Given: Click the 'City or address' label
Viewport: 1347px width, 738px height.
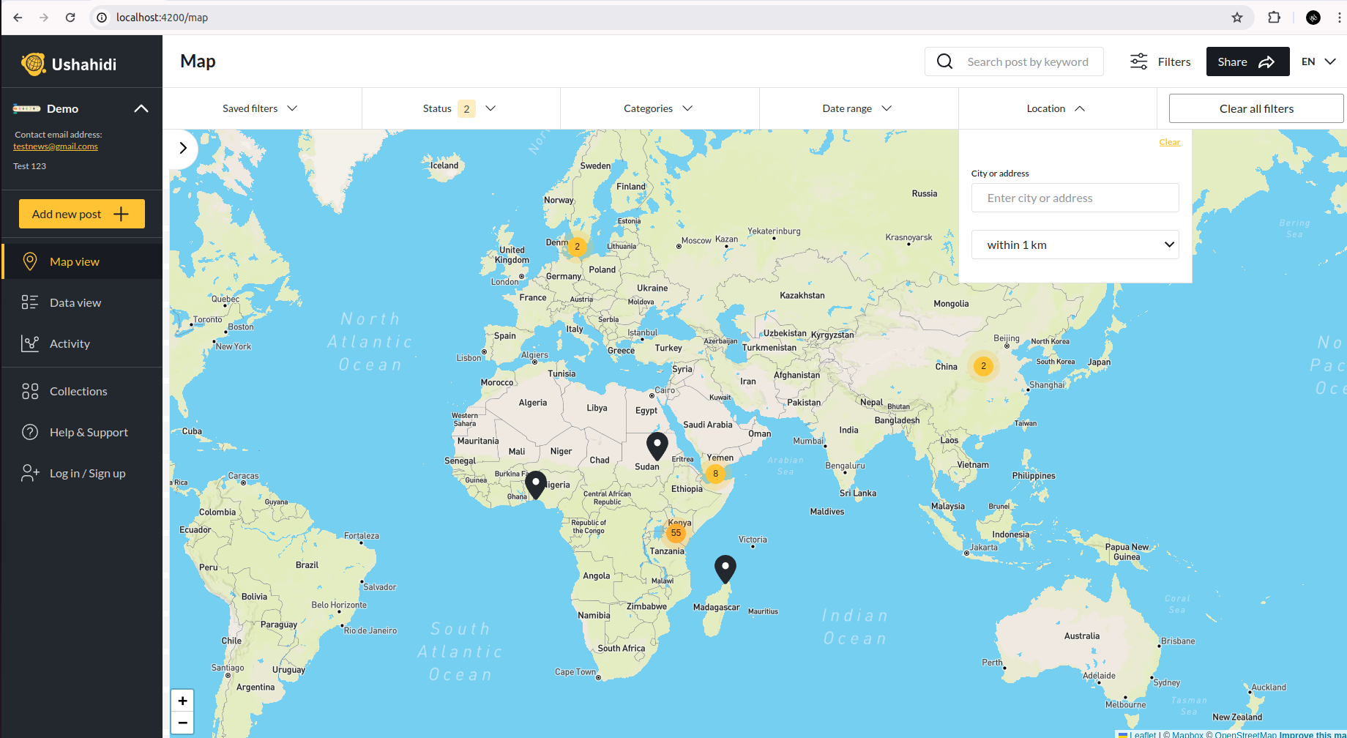Looking at the screenshot, I should [1000, 174].
